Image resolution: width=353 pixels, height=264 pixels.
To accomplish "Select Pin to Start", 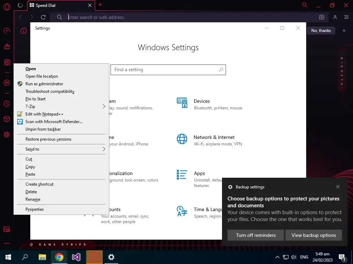I will [61, 99].
